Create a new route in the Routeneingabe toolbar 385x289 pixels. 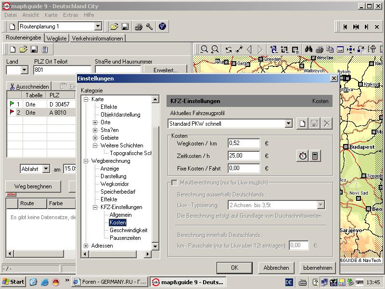13,50
